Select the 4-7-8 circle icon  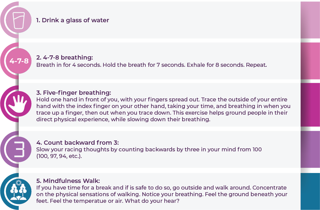click(x=19, y=61)
